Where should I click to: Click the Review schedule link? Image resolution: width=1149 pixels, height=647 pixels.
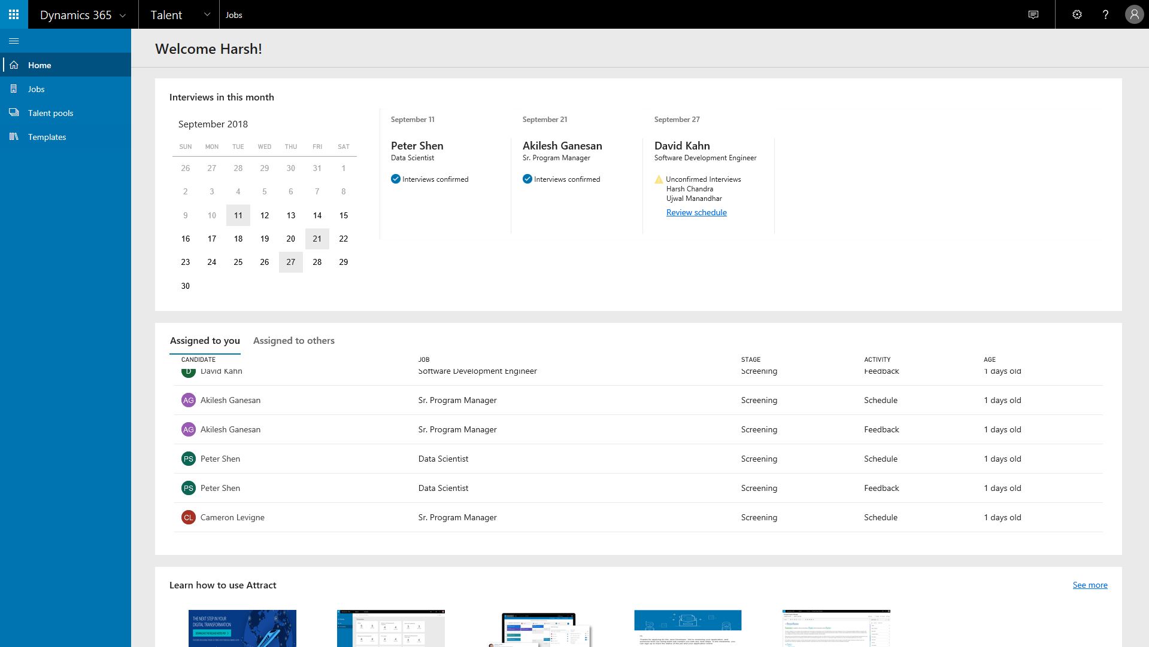pyautogui.click(x=696, y=212)
